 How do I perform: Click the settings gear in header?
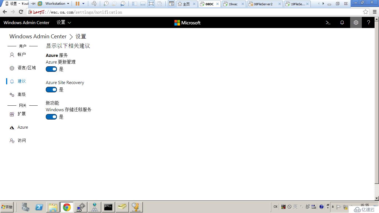pyautogui.click(x=356, y=22)
